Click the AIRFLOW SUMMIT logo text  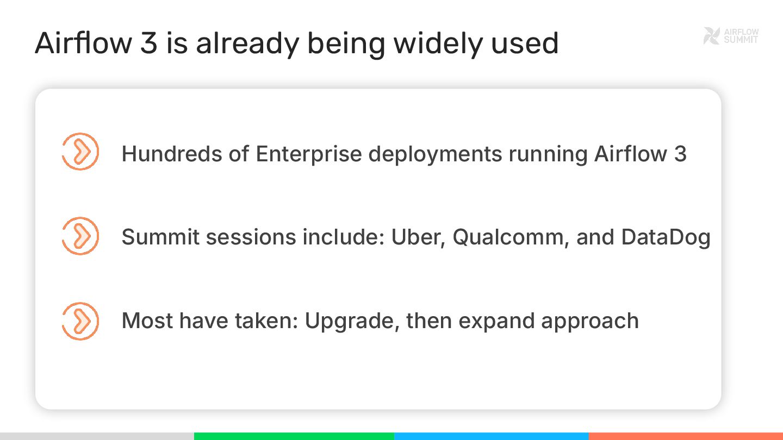click(741, 36)
